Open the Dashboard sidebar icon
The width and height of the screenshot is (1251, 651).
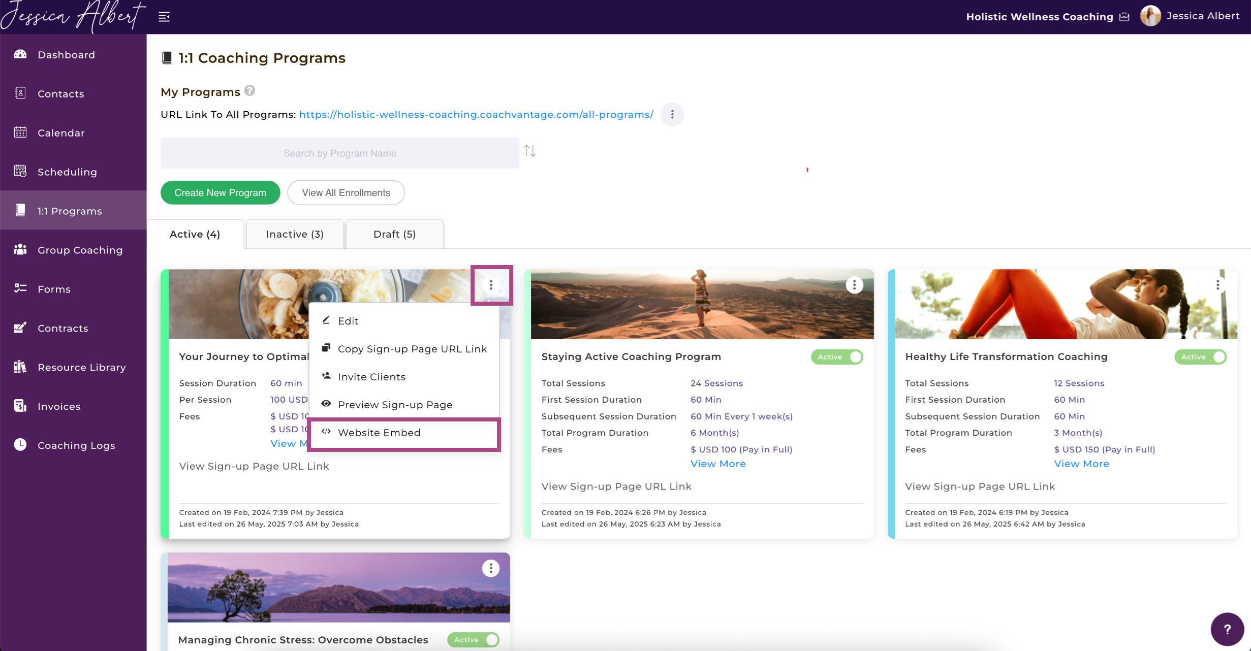click(x=20, y=54)
